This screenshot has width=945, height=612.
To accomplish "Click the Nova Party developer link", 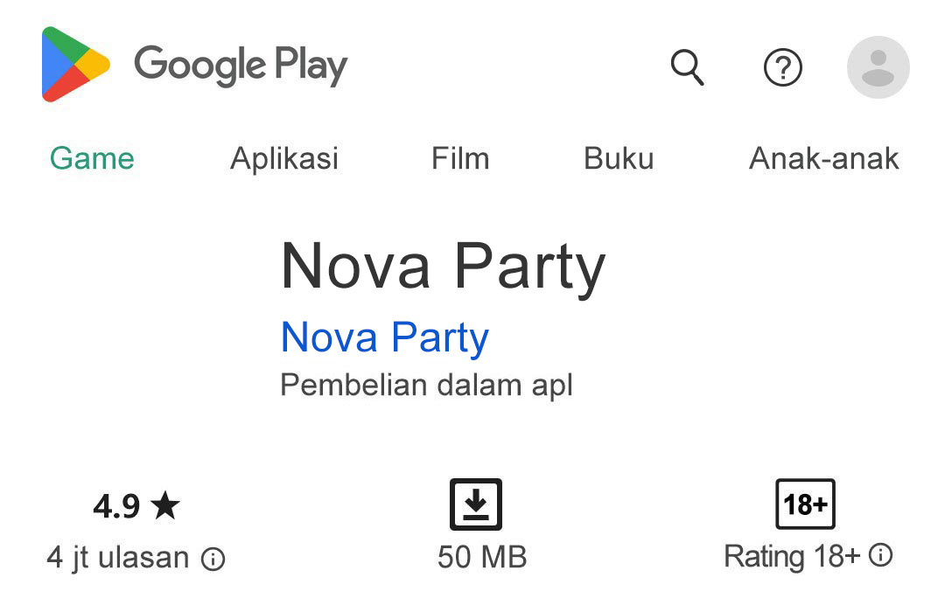I will click(384, 337).
